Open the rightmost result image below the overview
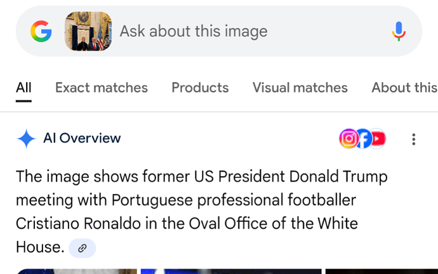This screenshot has height=274, width=438. click(x=381, y=271)
